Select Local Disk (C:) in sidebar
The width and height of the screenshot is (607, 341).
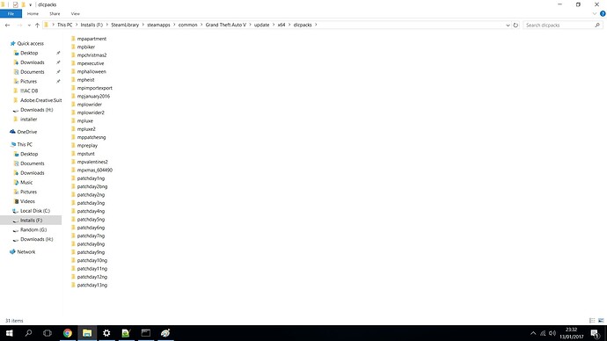(35, 211)
